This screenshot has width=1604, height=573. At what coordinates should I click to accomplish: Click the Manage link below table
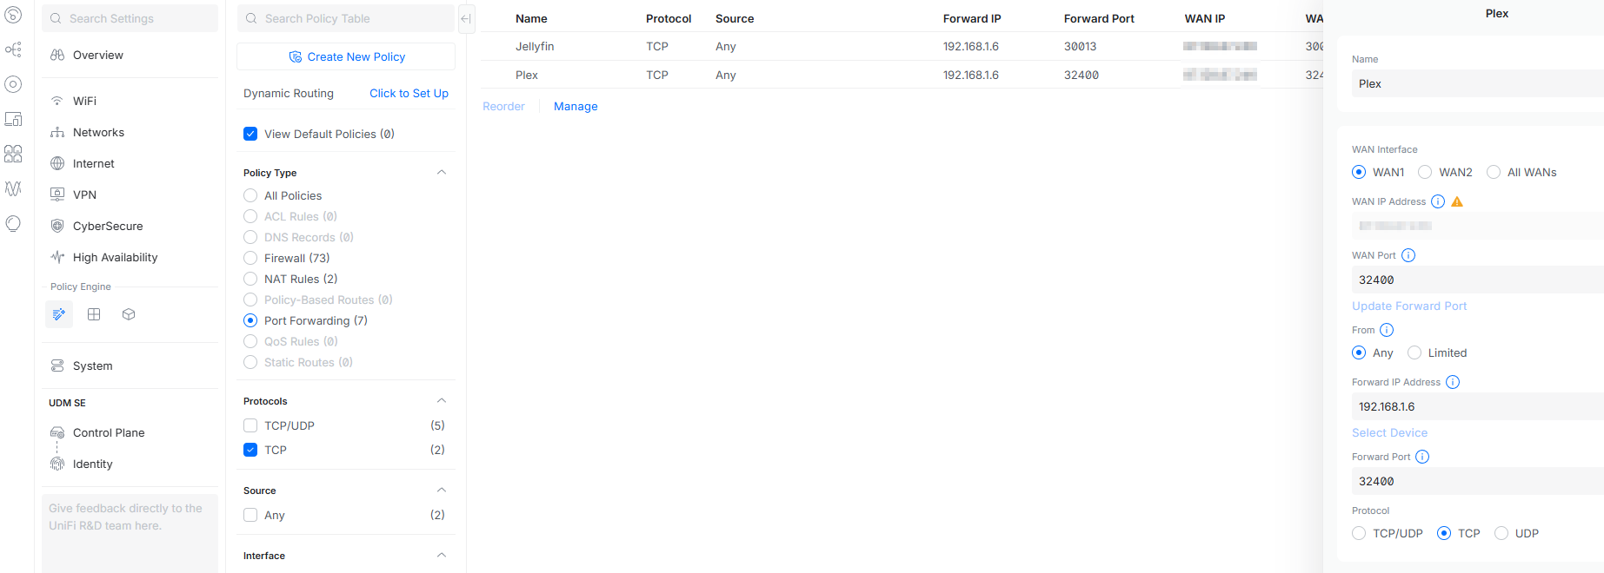(576, 106)
